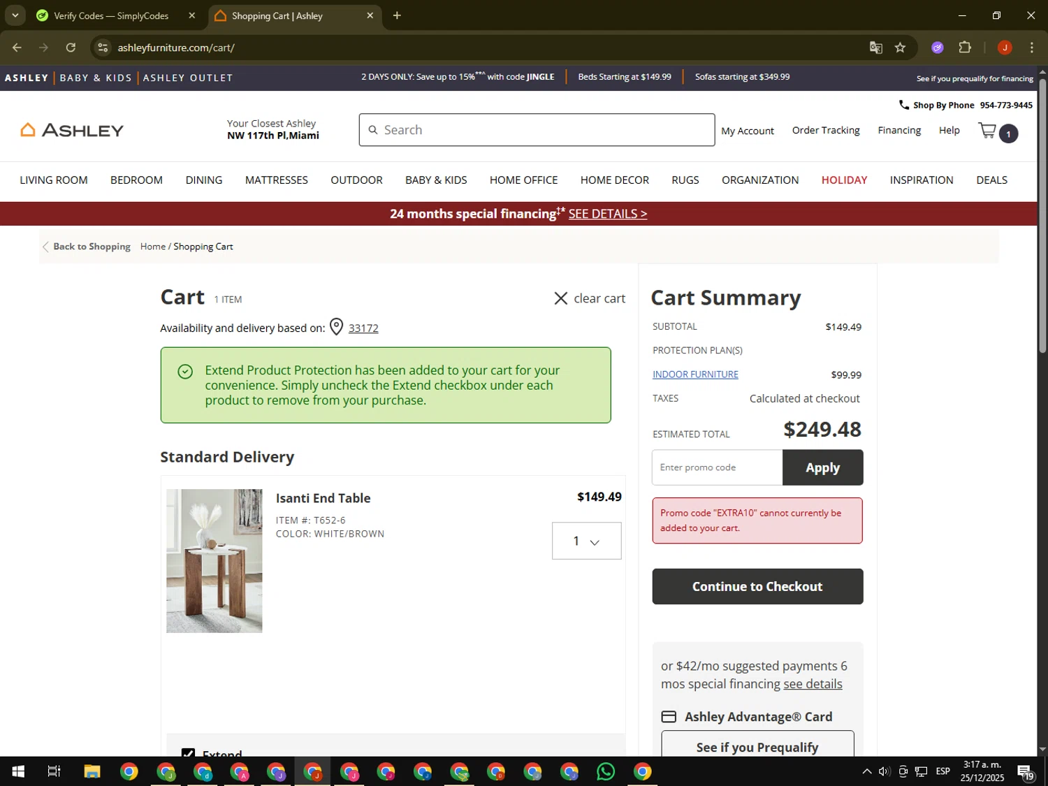1048x786 pixels.
Task: Open the shopping cart icon in header
Action: click(987, 131)
